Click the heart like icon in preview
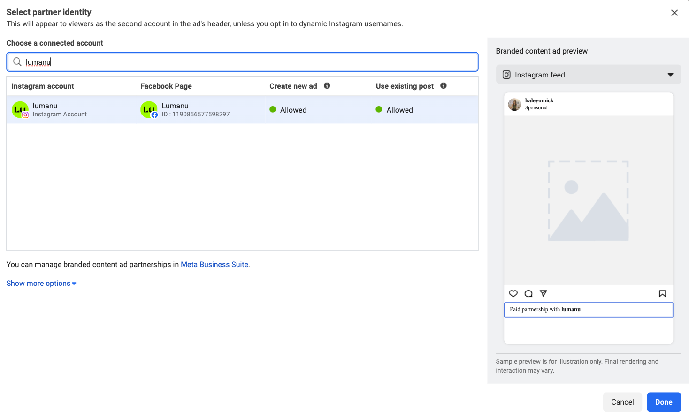This screenshot has height=414, width=689. click(x=513, y=294)
